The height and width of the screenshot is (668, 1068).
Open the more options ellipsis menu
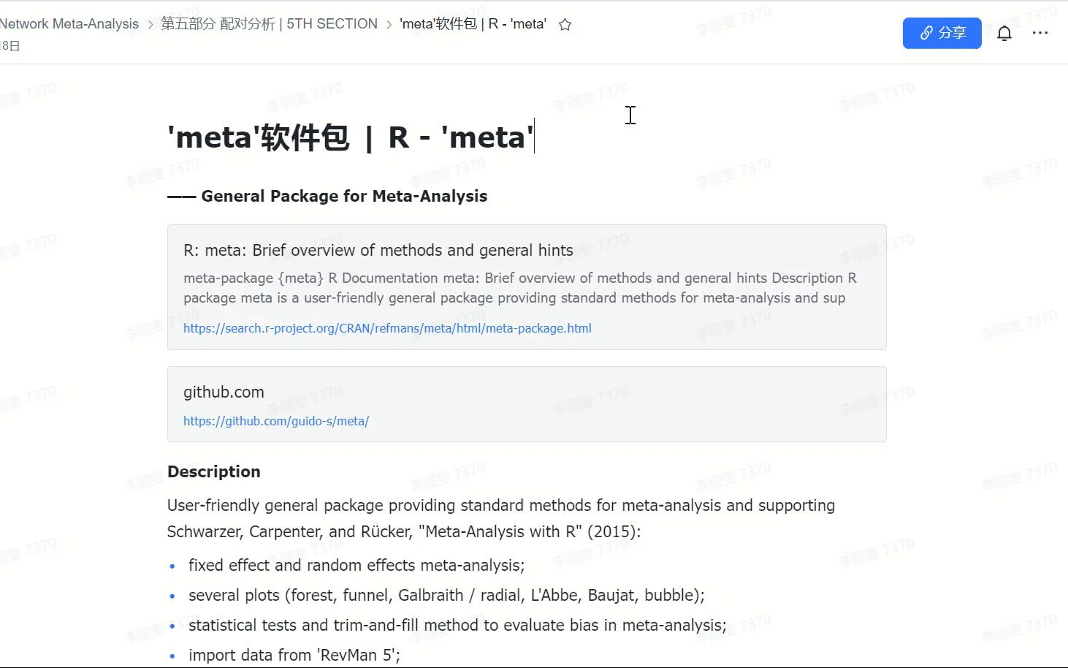click(x=1040, y=33)
